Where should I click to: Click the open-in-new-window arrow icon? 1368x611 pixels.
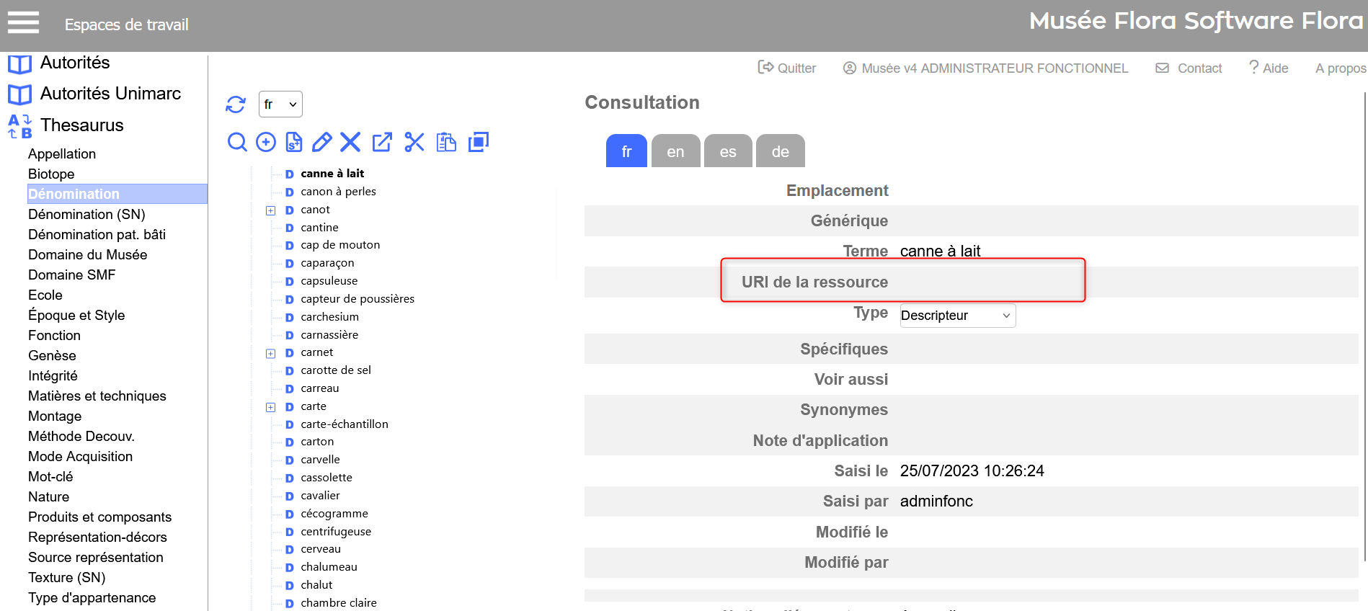(x=382, y=142)
